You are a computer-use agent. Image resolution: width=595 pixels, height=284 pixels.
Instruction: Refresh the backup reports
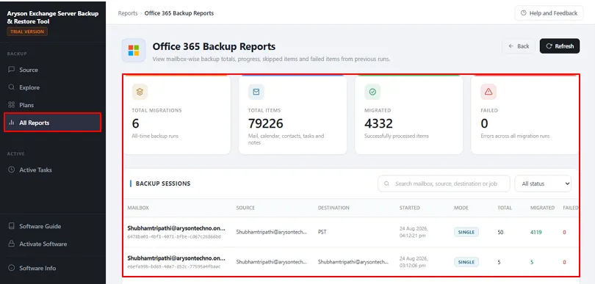[x=560, y=46]
